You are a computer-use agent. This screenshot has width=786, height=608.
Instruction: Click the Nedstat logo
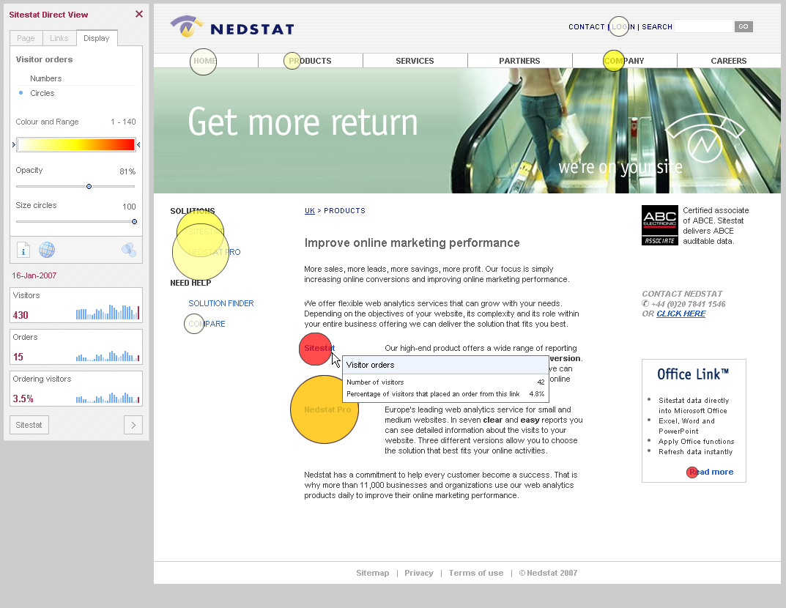(x=232, y=28)
